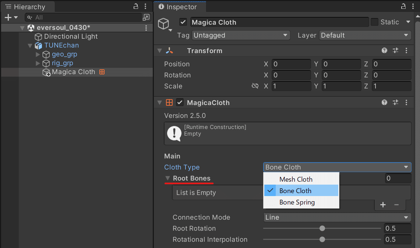The width and height of the screenshot is (420, 248).
Task: Choose Bone Cloth from the list
Action: pos(301,191)
